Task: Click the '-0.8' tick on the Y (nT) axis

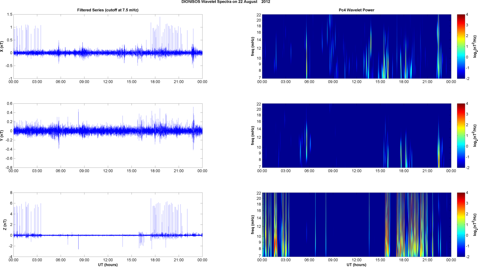Action: [x=8, y=168]
